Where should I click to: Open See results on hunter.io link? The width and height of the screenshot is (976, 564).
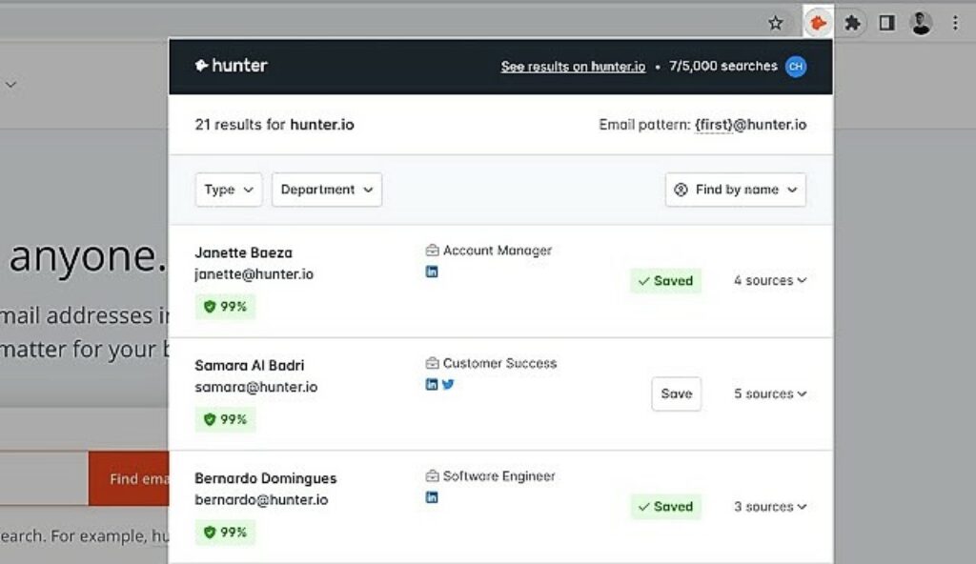(x=573, y=67)
